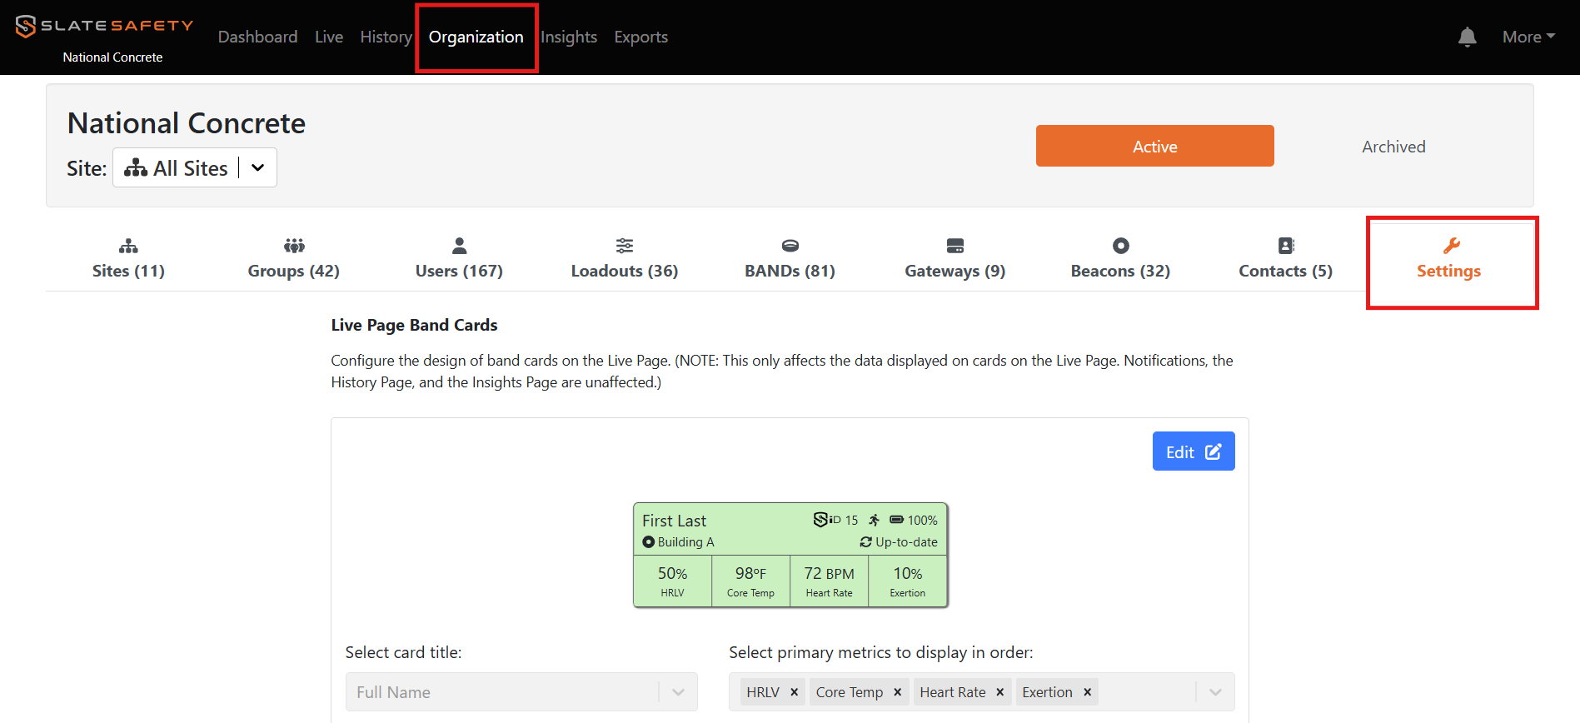Go to Dashboard
1580x723 pixels.
pyautogui.click(x=257, y=37)
